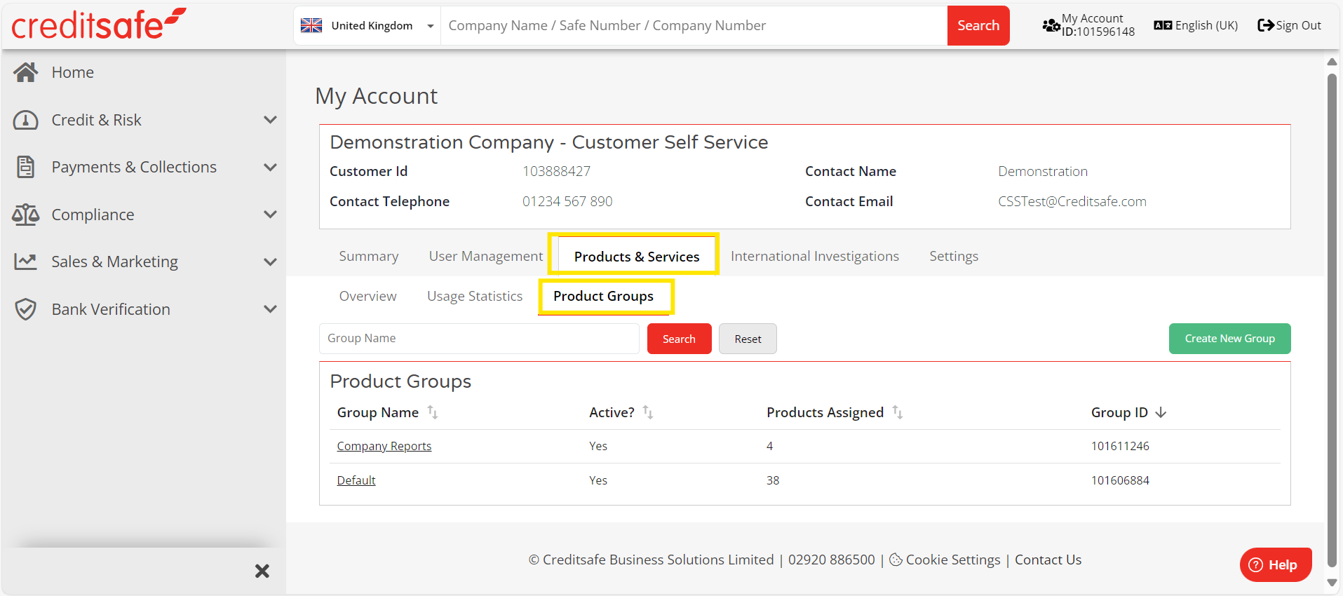The image size is (1343, 596).
Task: Click the scrollbar up arrow
Action: pyautogui.click(x=1332, y=62)
